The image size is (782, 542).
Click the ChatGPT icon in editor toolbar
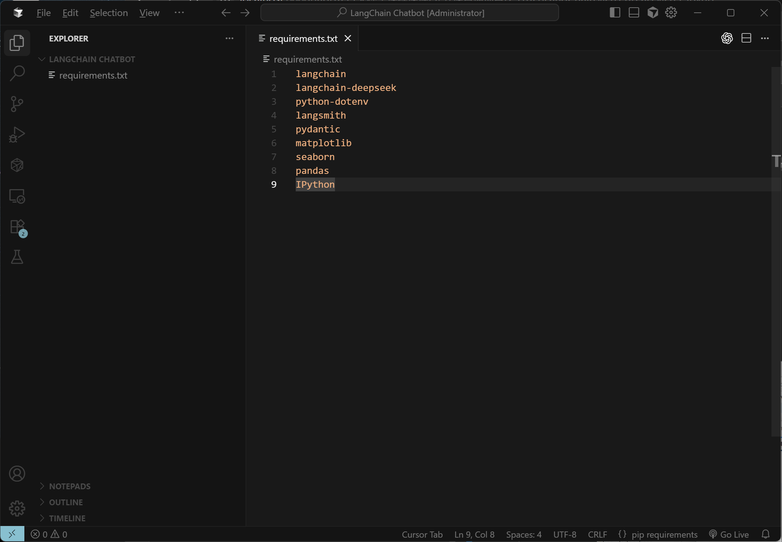click(727, 38)
